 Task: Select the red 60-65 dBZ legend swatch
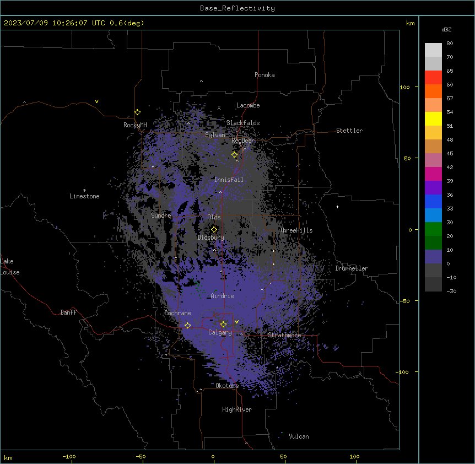[433, 78]
